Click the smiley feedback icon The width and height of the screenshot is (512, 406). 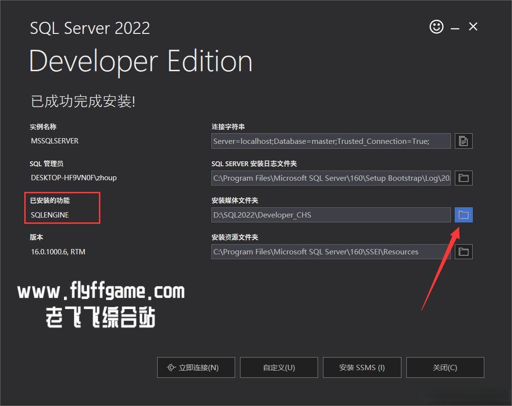pos(436,27)
